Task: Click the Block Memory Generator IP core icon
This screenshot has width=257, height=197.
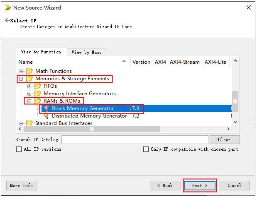Action: [46, 108]
